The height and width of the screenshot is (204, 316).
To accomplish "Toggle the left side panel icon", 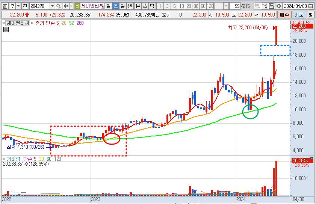I will click(x=5, y=6).
